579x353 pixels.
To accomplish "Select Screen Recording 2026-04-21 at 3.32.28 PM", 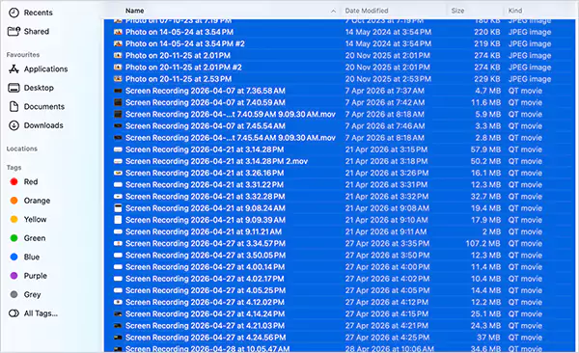I will pyautogui.click(x=205, y=197).
